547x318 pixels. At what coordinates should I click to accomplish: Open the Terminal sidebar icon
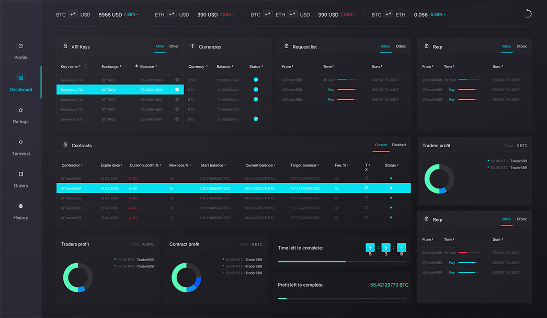(20, 142)
